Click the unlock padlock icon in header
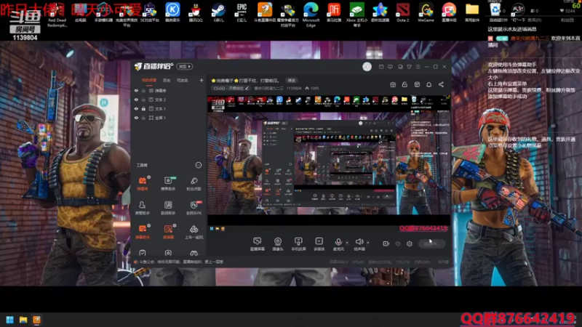 pos(404,84)
